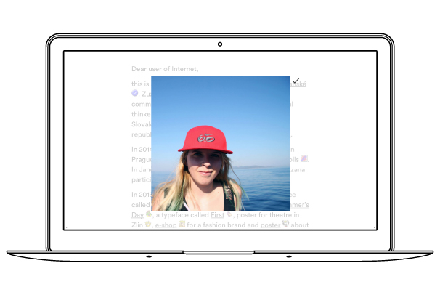Click the small icon after "Day" link

(149, 214)
